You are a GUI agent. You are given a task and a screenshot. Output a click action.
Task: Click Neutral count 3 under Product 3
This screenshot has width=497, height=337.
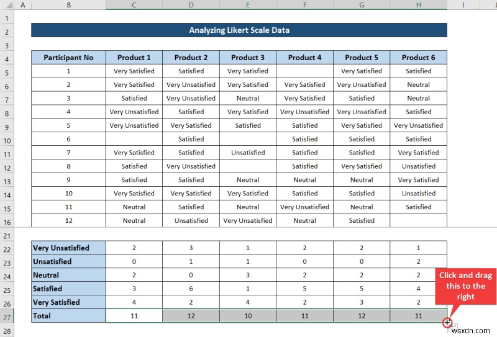[x=248, y=275]
